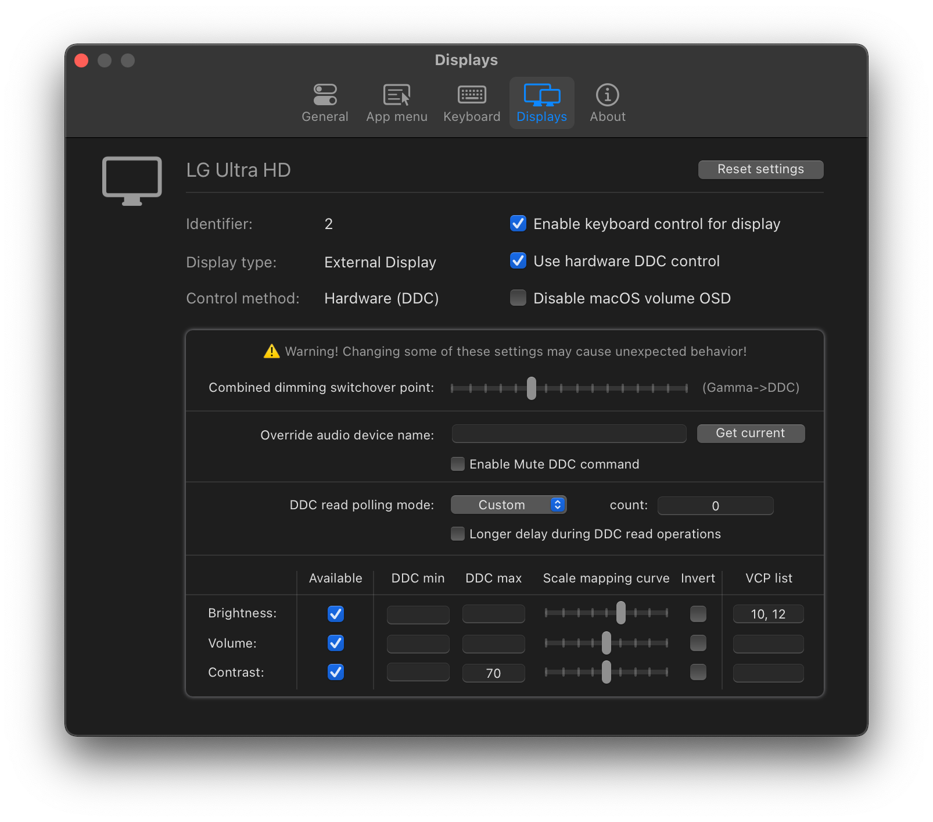Open the DDC read polling mode dropdown
Image resolution: width=933 pixels, height=822 pixels.
tap(508, 504)
